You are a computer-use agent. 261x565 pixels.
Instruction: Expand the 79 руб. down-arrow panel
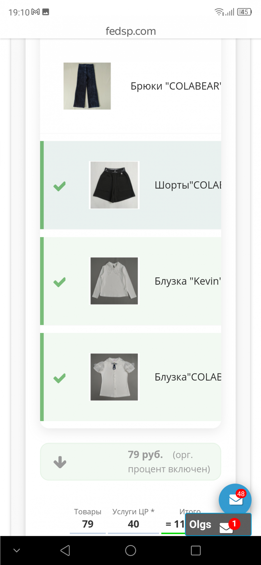click(60, 462)
